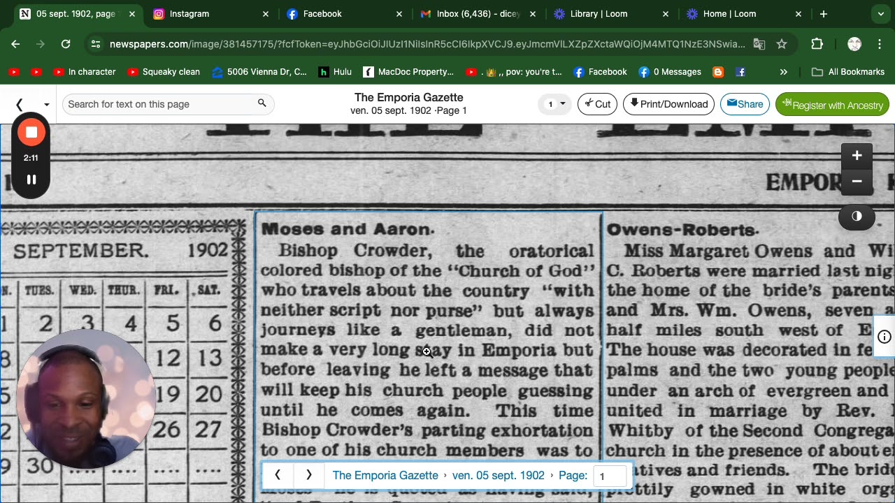The width and height of the screenshot is (895, 503).
Task: Show more bookmarks with double chevron
Action: coord(784,72)
